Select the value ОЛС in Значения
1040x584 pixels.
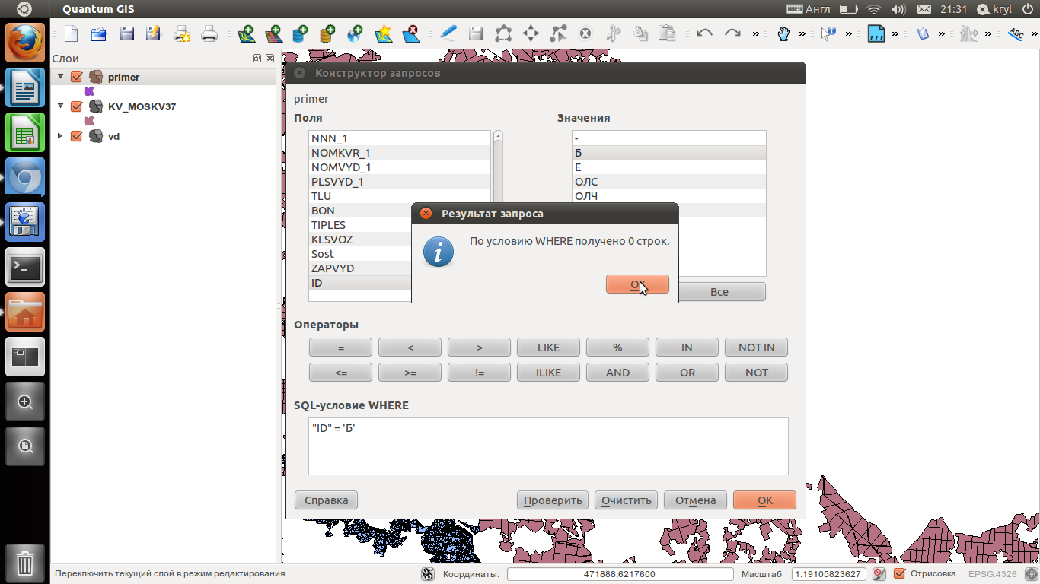coord(668,182)
